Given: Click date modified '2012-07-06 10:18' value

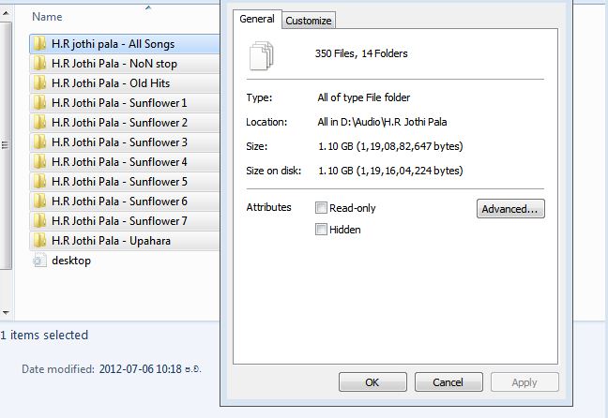Looking at the screenshot, I should [141, 369].
